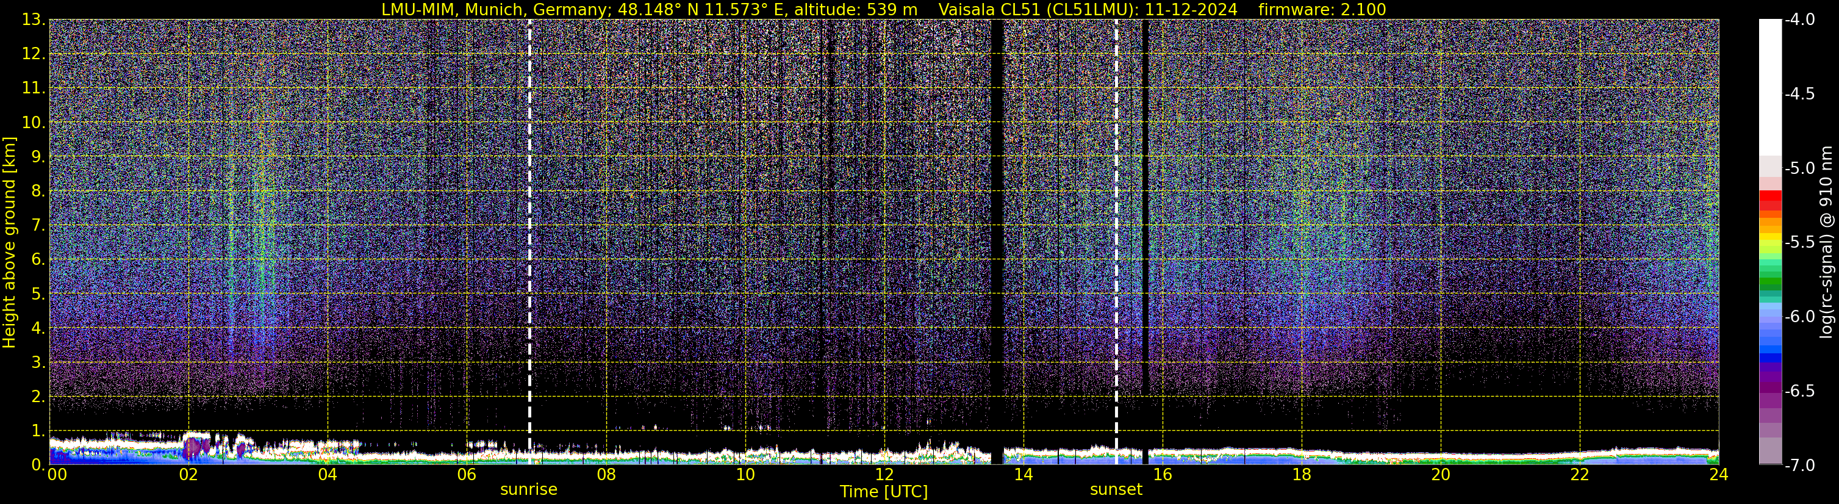Screen dimensions: 1839x504
Task: Click height axis tick "3."
Action: pos(38,362)
